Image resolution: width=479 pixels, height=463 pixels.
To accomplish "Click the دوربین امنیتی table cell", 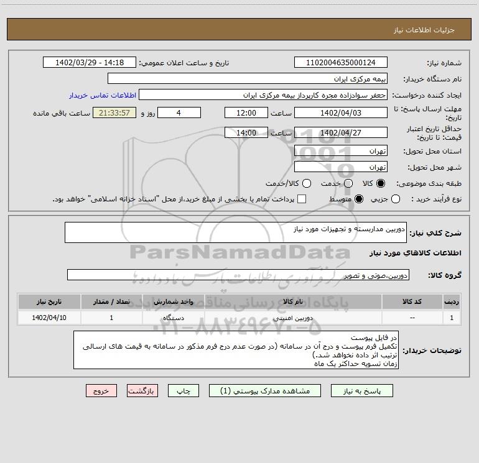I will click(x=293, y=318).
